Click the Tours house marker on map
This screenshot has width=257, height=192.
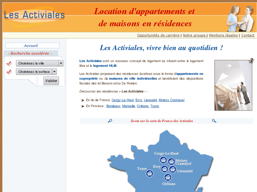click(x=150, y=173)
